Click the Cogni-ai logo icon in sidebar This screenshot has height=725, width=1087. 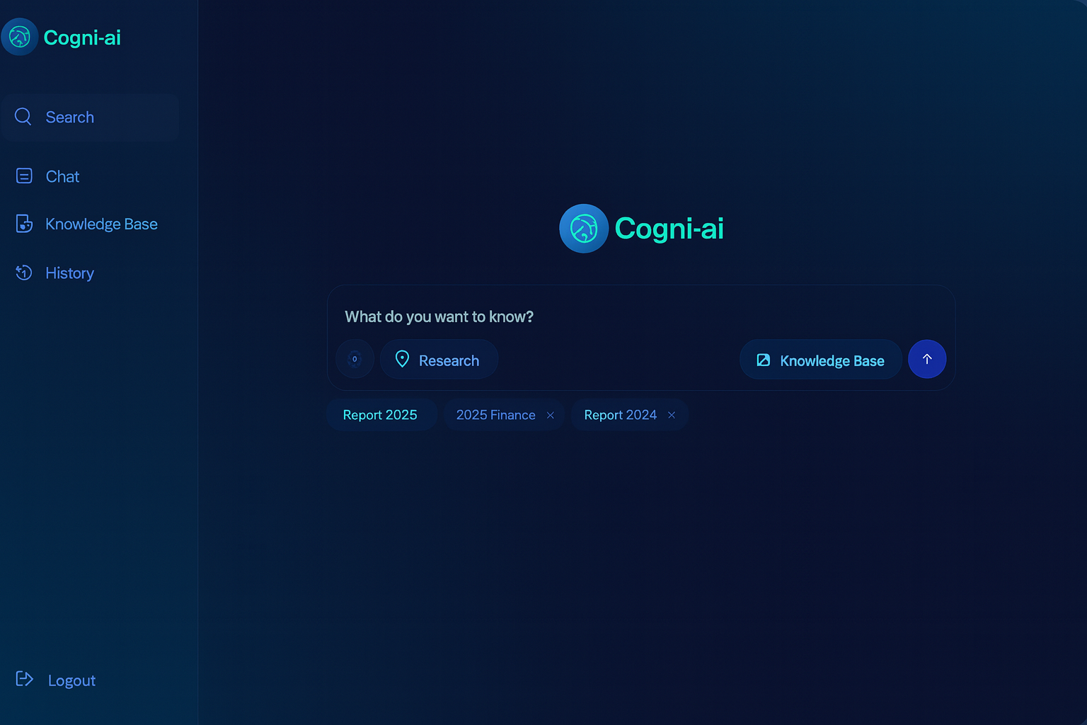pyautogui.click(x=20, y=37)
